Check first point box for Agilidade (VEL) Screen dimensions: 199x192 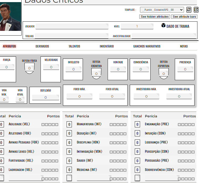(x=43, y=124)
